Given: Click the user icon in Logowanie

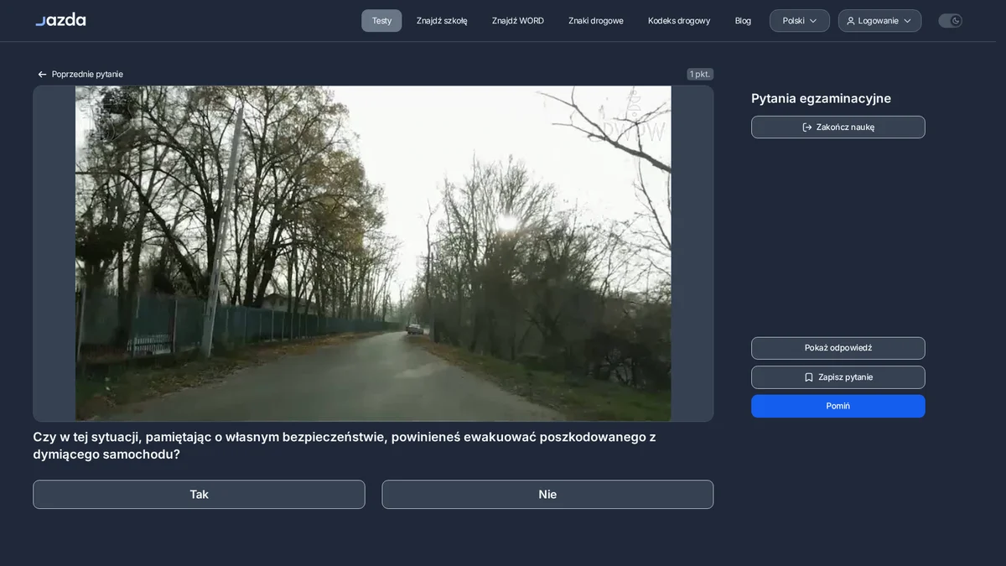Looking at the screenshot, I should click(x=851, y=21).
